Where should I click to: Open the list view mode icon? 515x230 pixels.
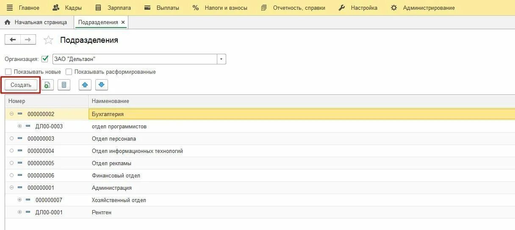[64, 85]
